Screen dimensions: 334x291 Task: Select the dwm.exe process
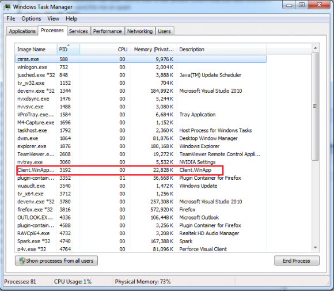click(141, 138)
